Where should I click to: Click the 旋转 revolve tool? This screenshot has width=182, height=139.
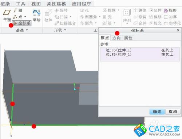coord(61,10)
